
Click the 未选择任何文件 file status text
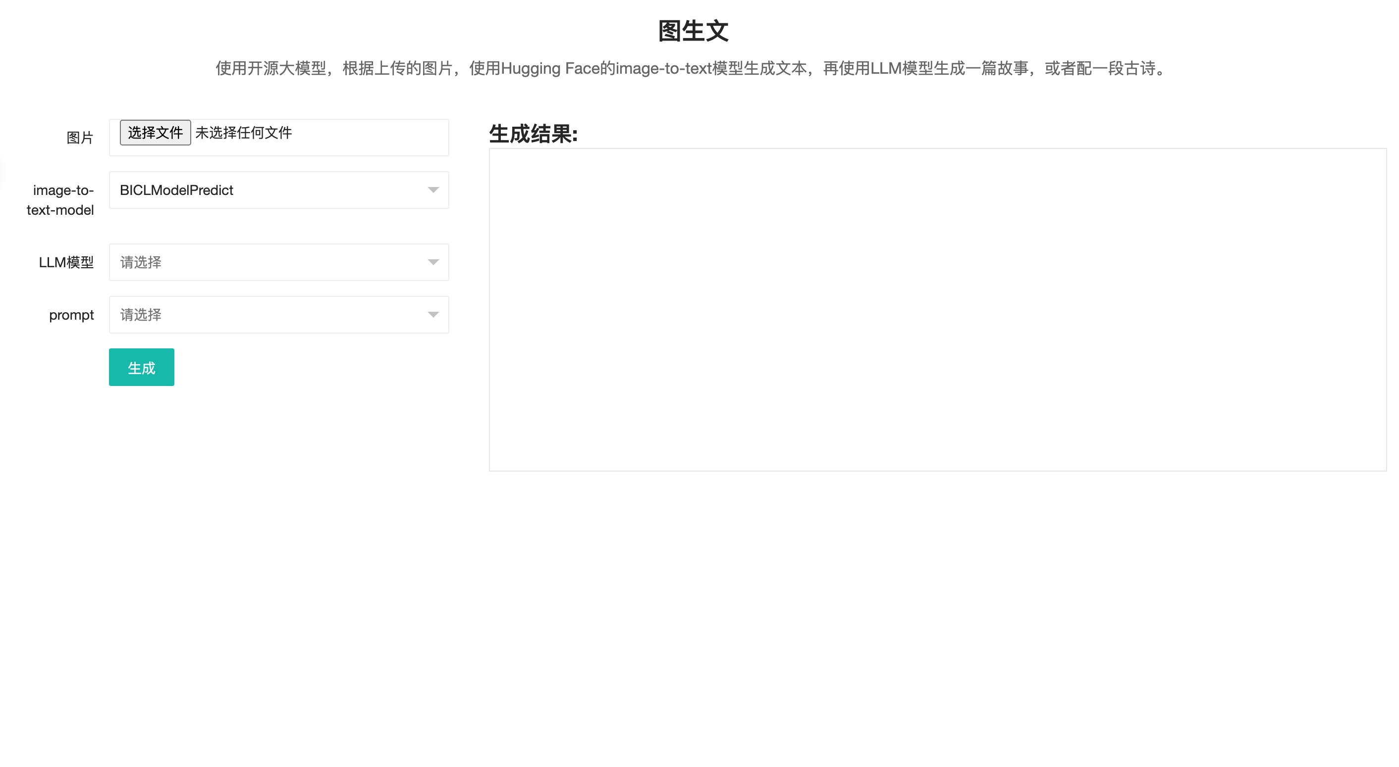click(243, 133)
